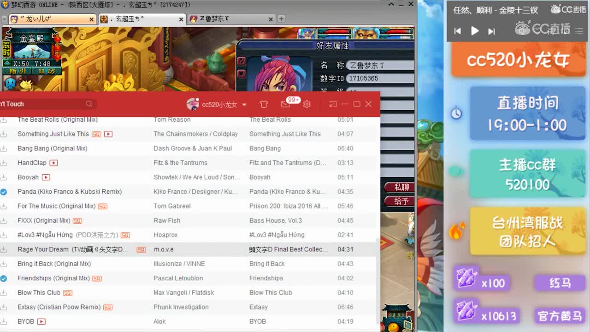Play the MV for BYOB

(41, 321)
